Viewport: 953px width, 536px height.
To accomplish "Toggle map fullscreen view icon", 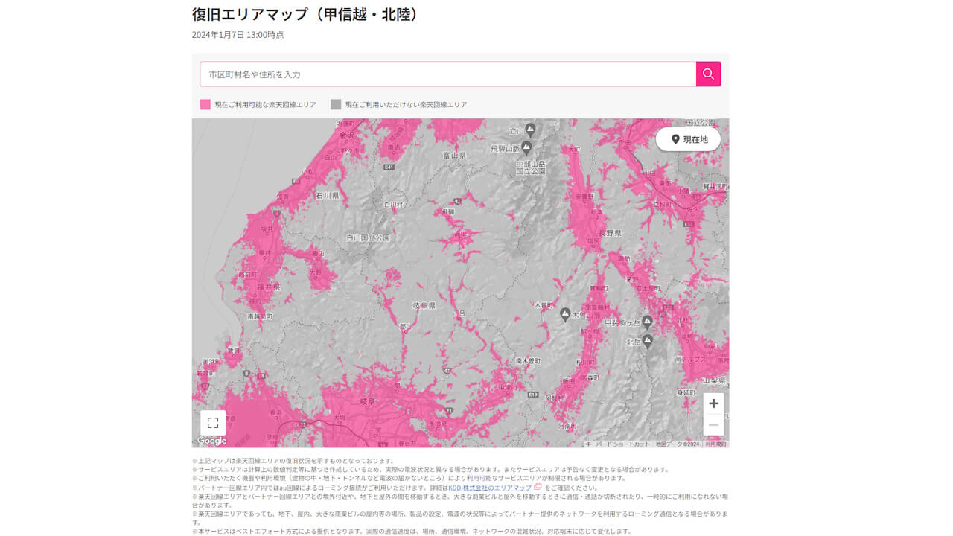I will pyautogui.click(x=213, y=422).
